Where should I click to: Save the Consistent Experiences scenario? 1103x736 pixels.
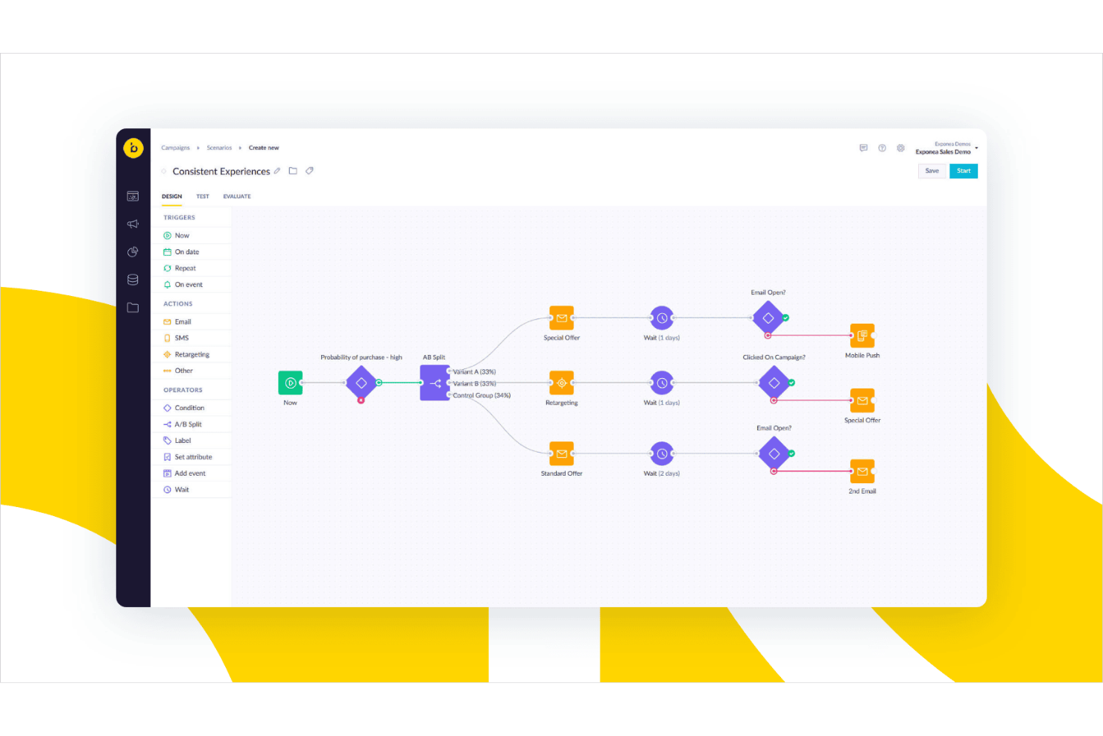coord(932,171)
